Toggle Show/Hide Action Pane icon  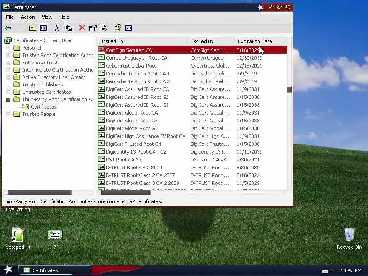tap(128, 28)
